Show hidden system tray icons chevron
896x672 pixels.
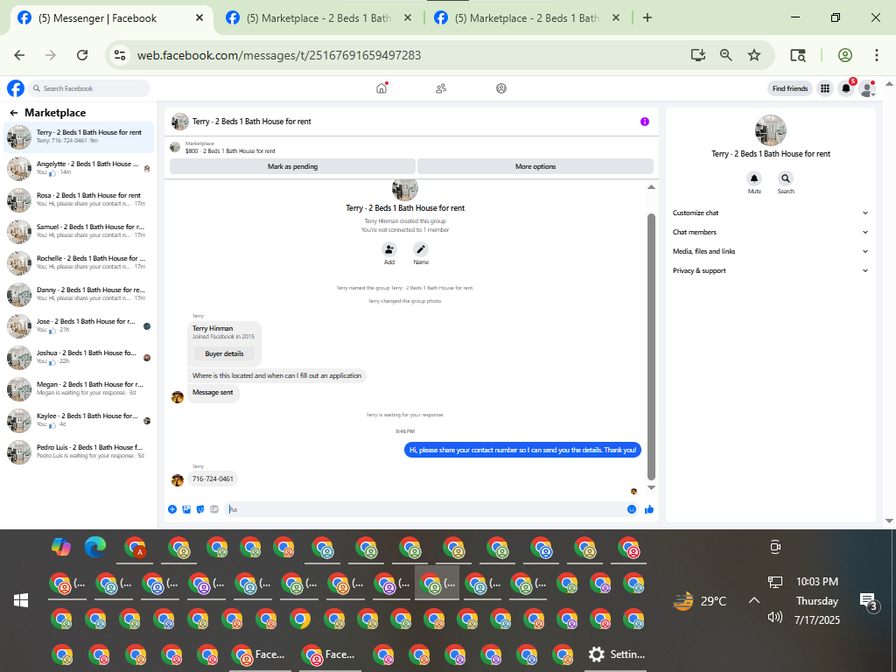click(x=754, y=600)
